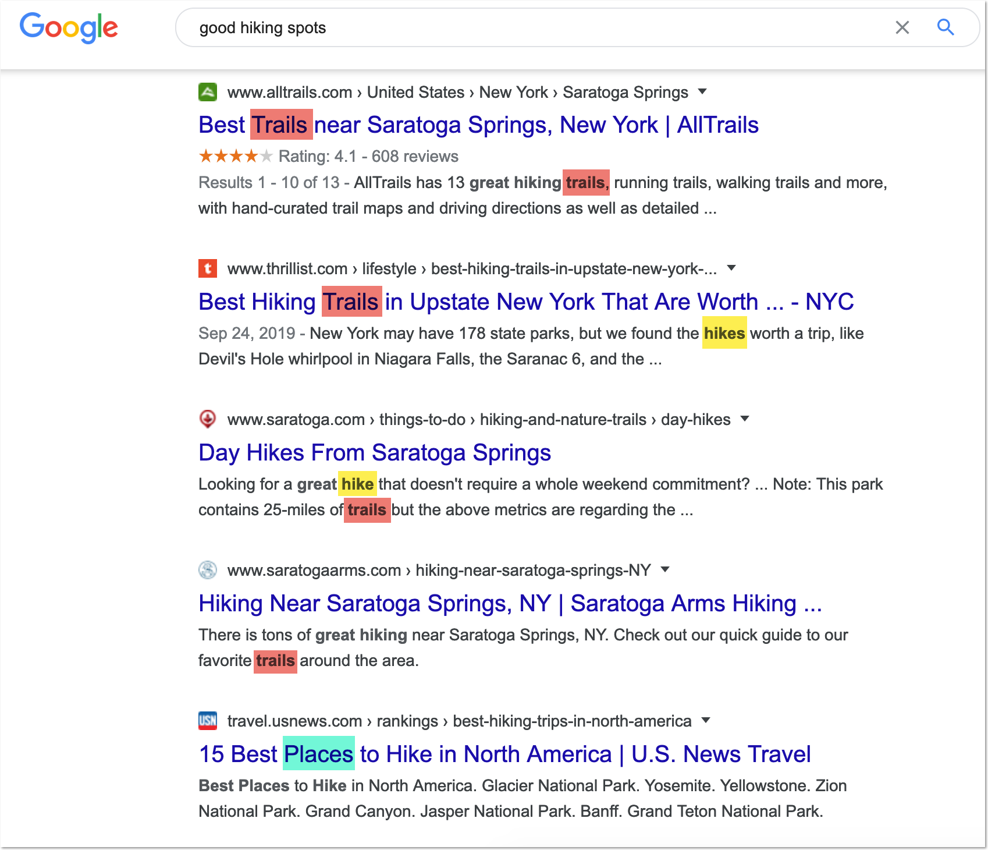Viewport: 988px width, 850px height.
Task: Click the Google logo
Action: 69,27
